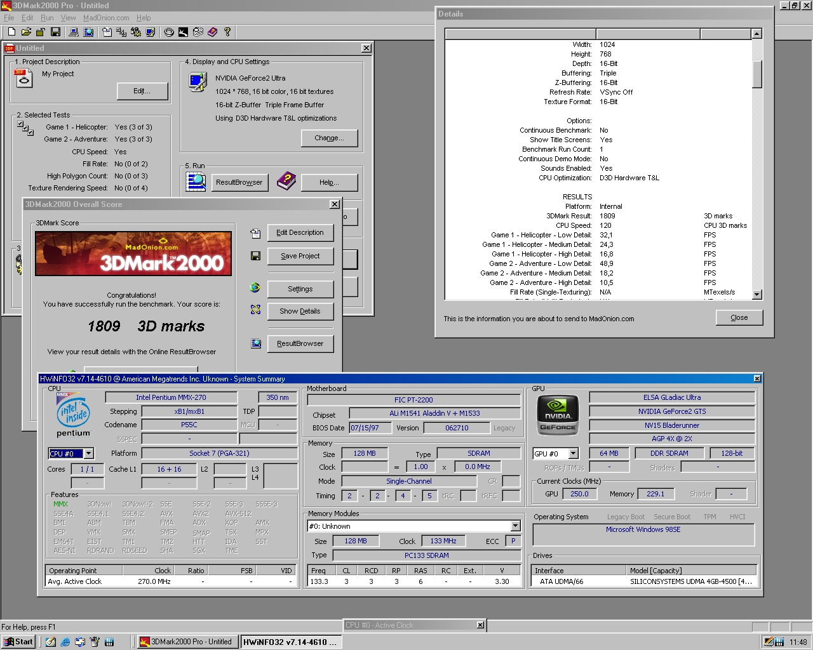Click the HWiNFO tray-style quick launch icon
The width and height of the screenshot is (813, 650).
109,642
